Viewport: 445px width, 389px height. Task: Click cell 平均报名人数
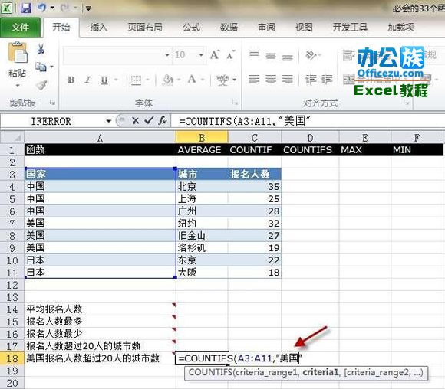pos(100,309)
